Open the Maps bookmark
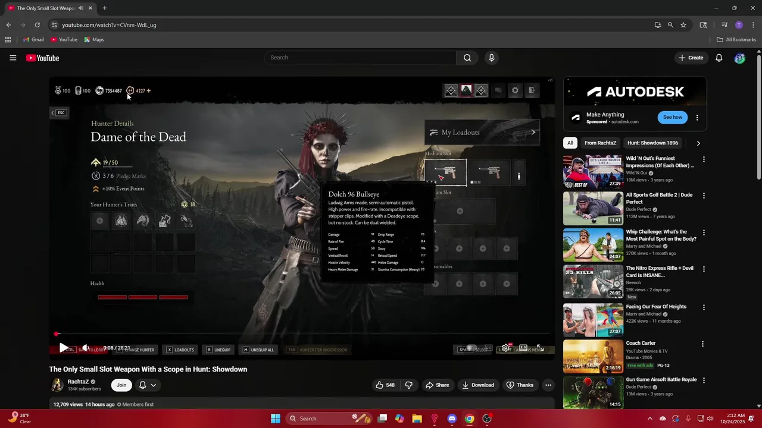762x428 pixels. pos(94,40)
